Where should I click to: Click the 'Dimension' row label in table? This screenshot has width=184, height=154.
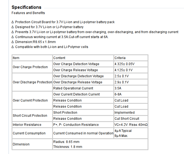(x=32, y=144)
